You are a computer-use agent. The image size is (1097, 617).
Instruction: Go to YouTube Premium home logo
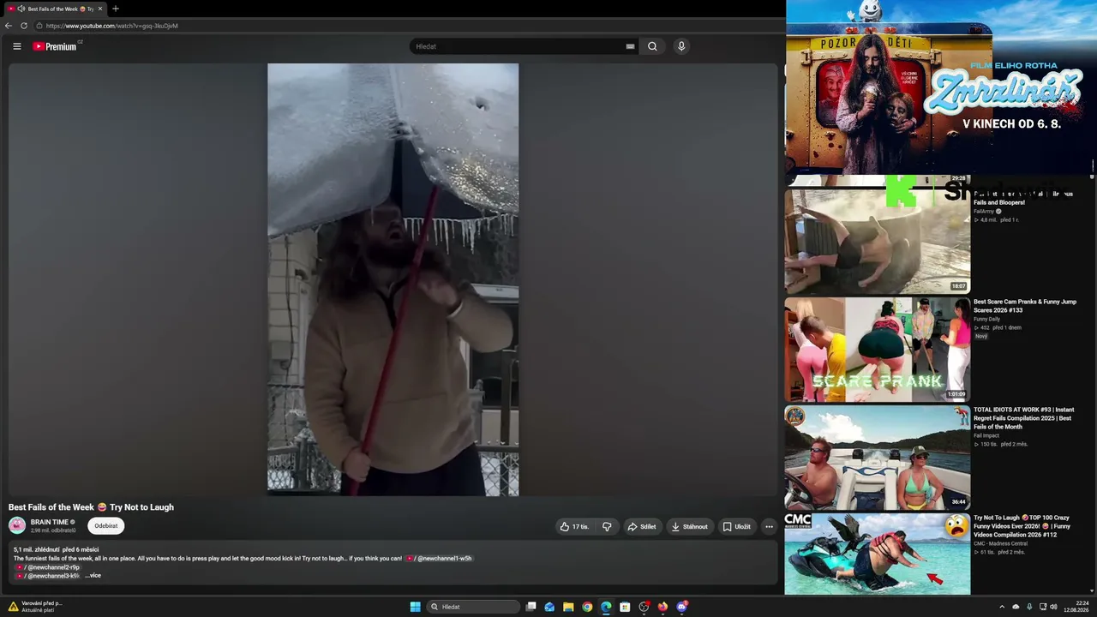(55, 46)
